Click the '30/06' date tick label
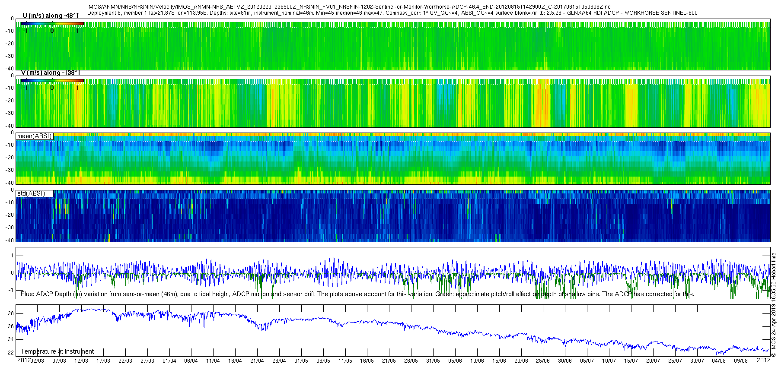Viewport: 778px width, 367px height. click(565, 361)
